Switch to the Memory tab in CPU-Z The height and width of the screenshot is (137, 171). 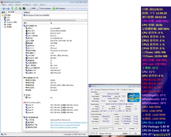112,90
